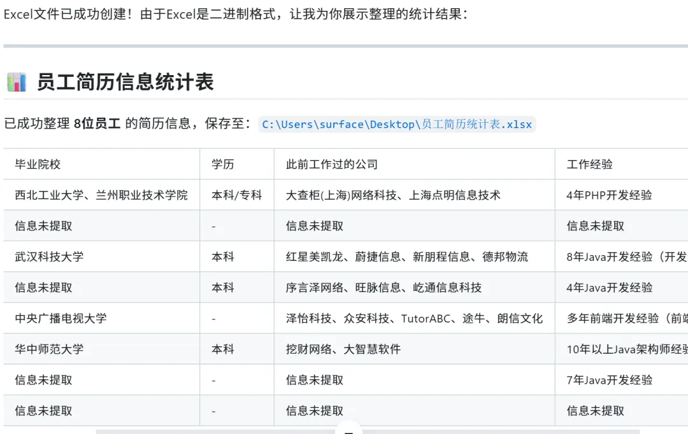The image size is (688, 434).
Task: Click the 毕业院校 column header
Action: (101, 164)
